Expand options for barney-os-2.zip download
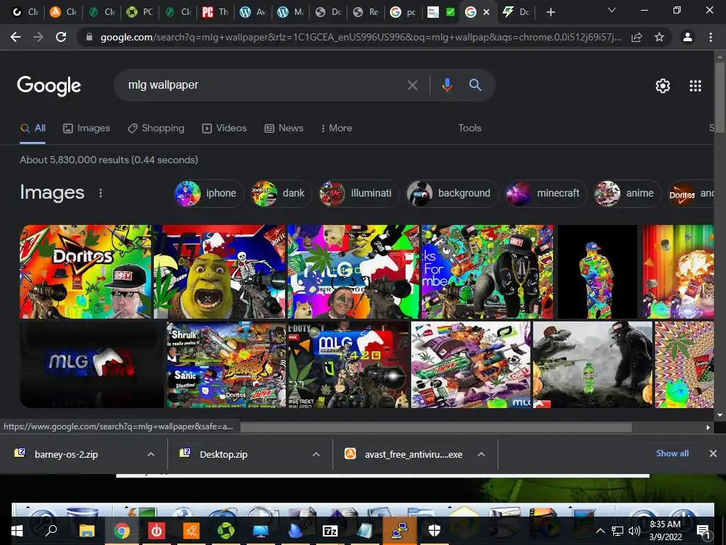726x545 pixels. tap(151, 454)
